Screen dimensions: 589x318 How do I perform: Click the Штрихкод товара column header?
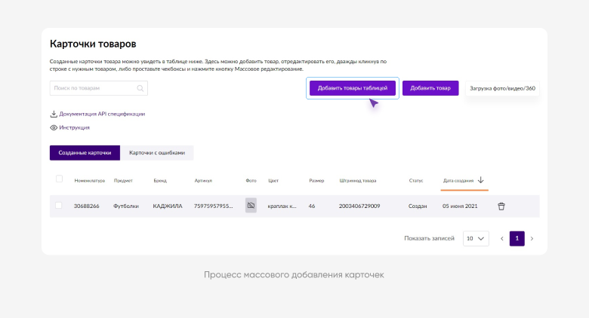tap(358, 181)
